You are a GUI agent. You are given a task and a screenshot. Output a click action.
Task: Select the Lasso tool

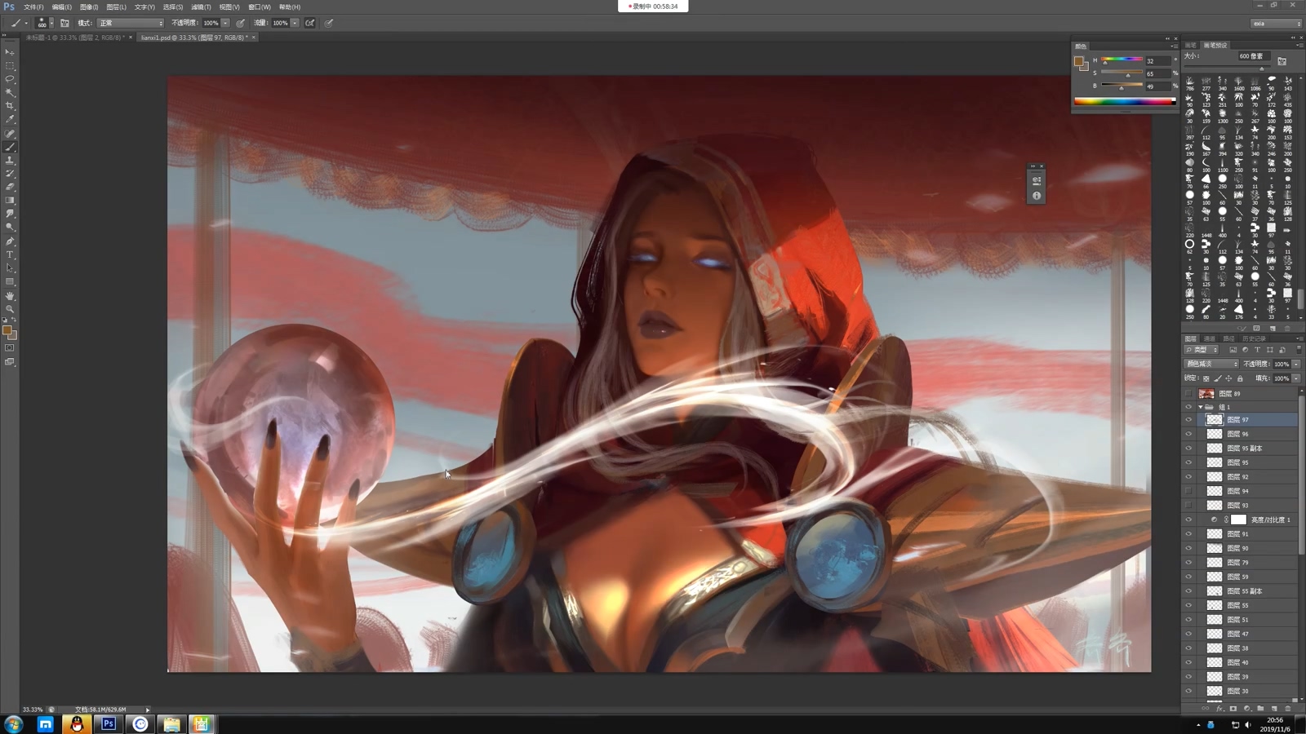10,79
